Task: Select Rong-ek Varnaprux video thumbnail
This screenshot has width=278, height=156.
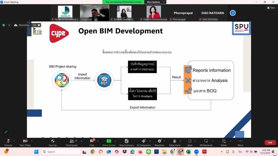Action: 124,13
